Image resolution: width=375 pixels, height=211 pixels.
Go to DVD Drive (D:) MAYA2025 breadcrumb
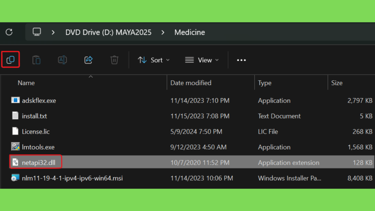[x=108, y=32]
